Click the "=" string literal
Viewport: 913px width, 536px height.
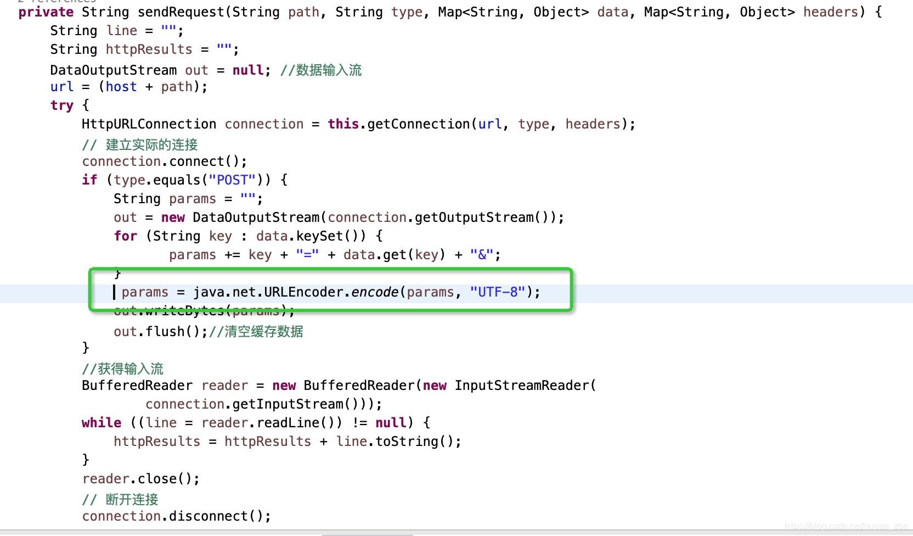click(307, 255)
